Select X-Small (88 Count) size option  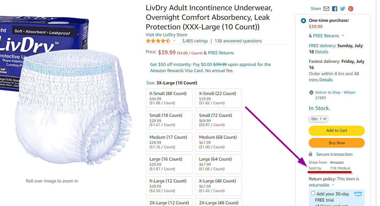click(x=169, y=98)
